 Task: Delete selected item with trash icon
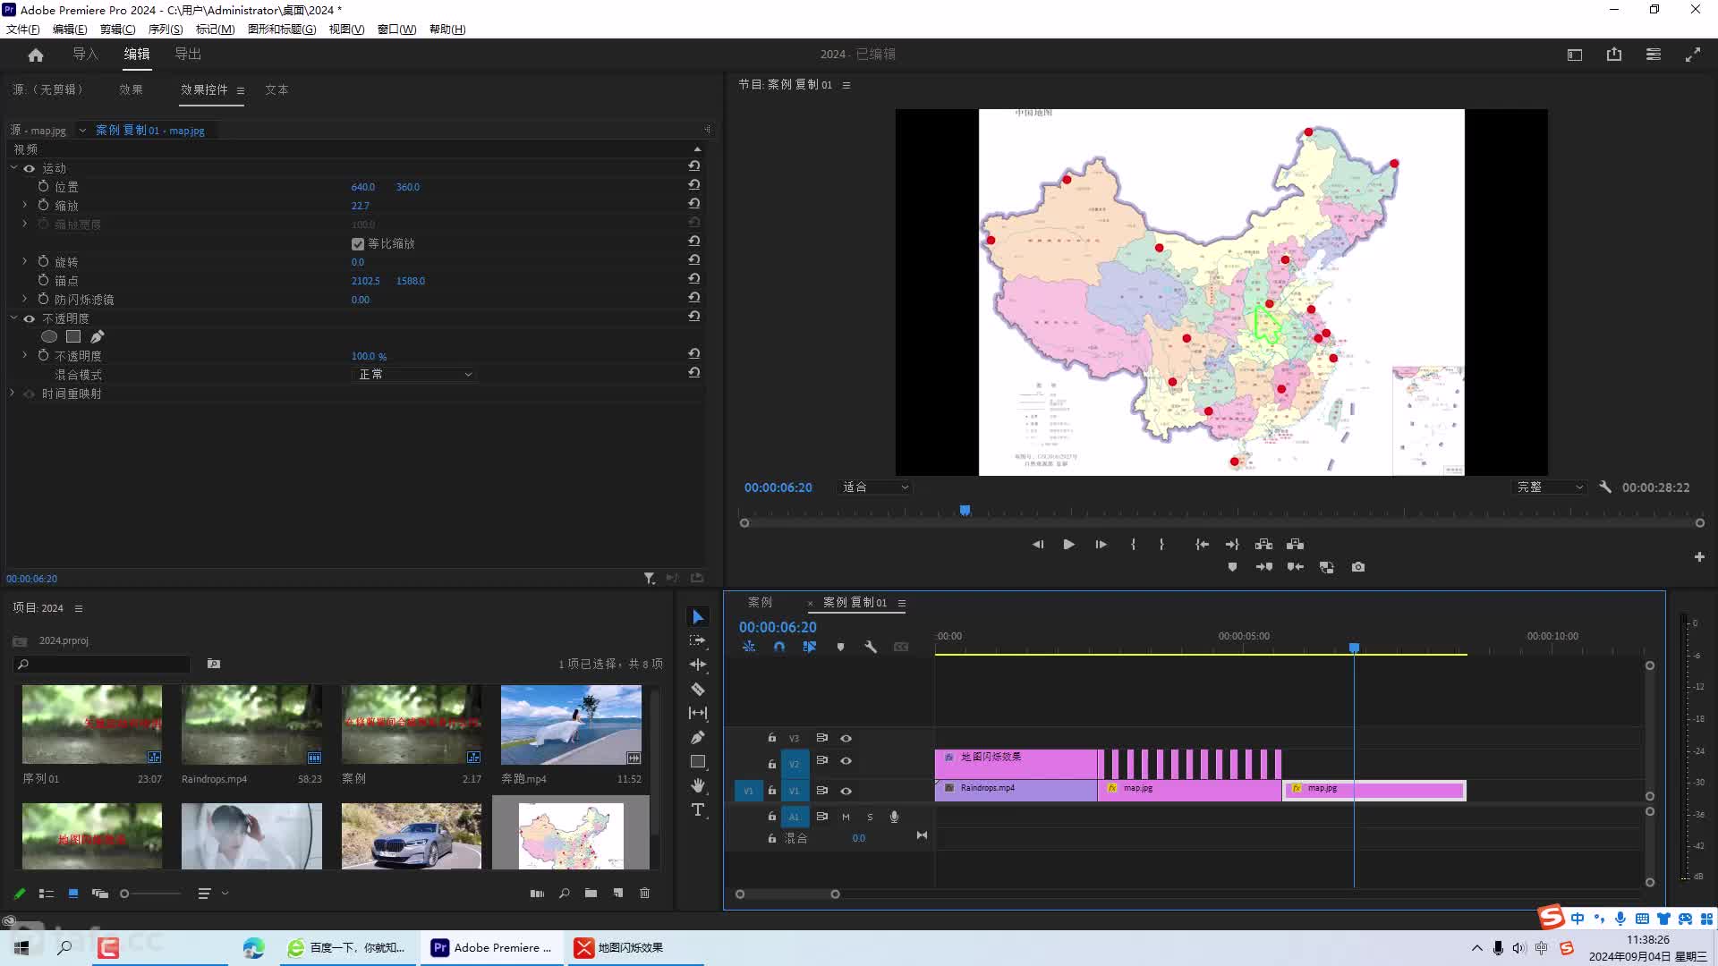[x=644, y=893]
